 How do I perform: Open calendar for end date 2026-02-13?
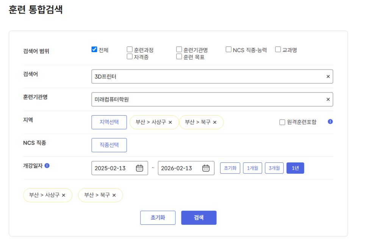tap(206, 168)
